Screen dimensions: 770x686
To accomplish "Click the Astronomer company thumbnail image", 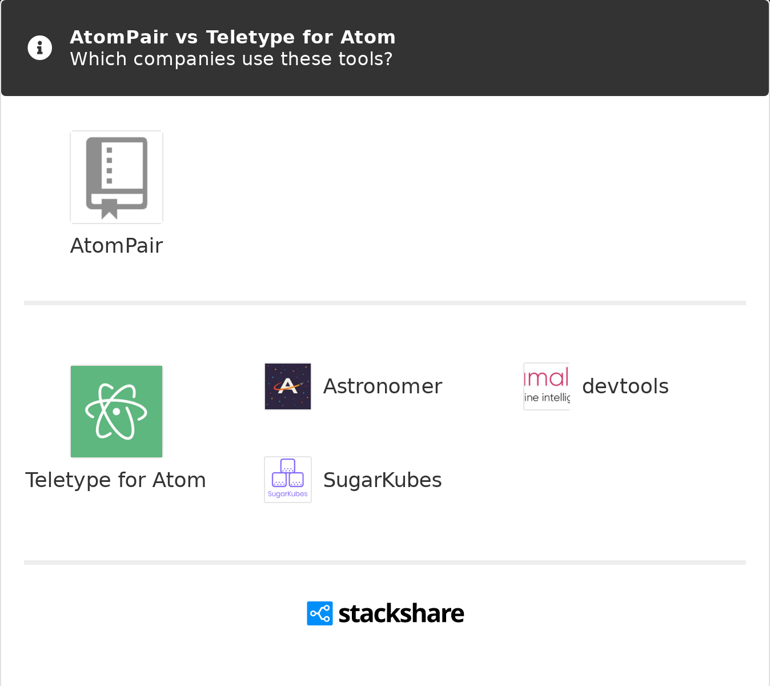I will click(x=287, y=386).
